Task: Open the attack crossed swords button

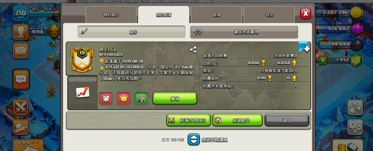Action: 21,107
